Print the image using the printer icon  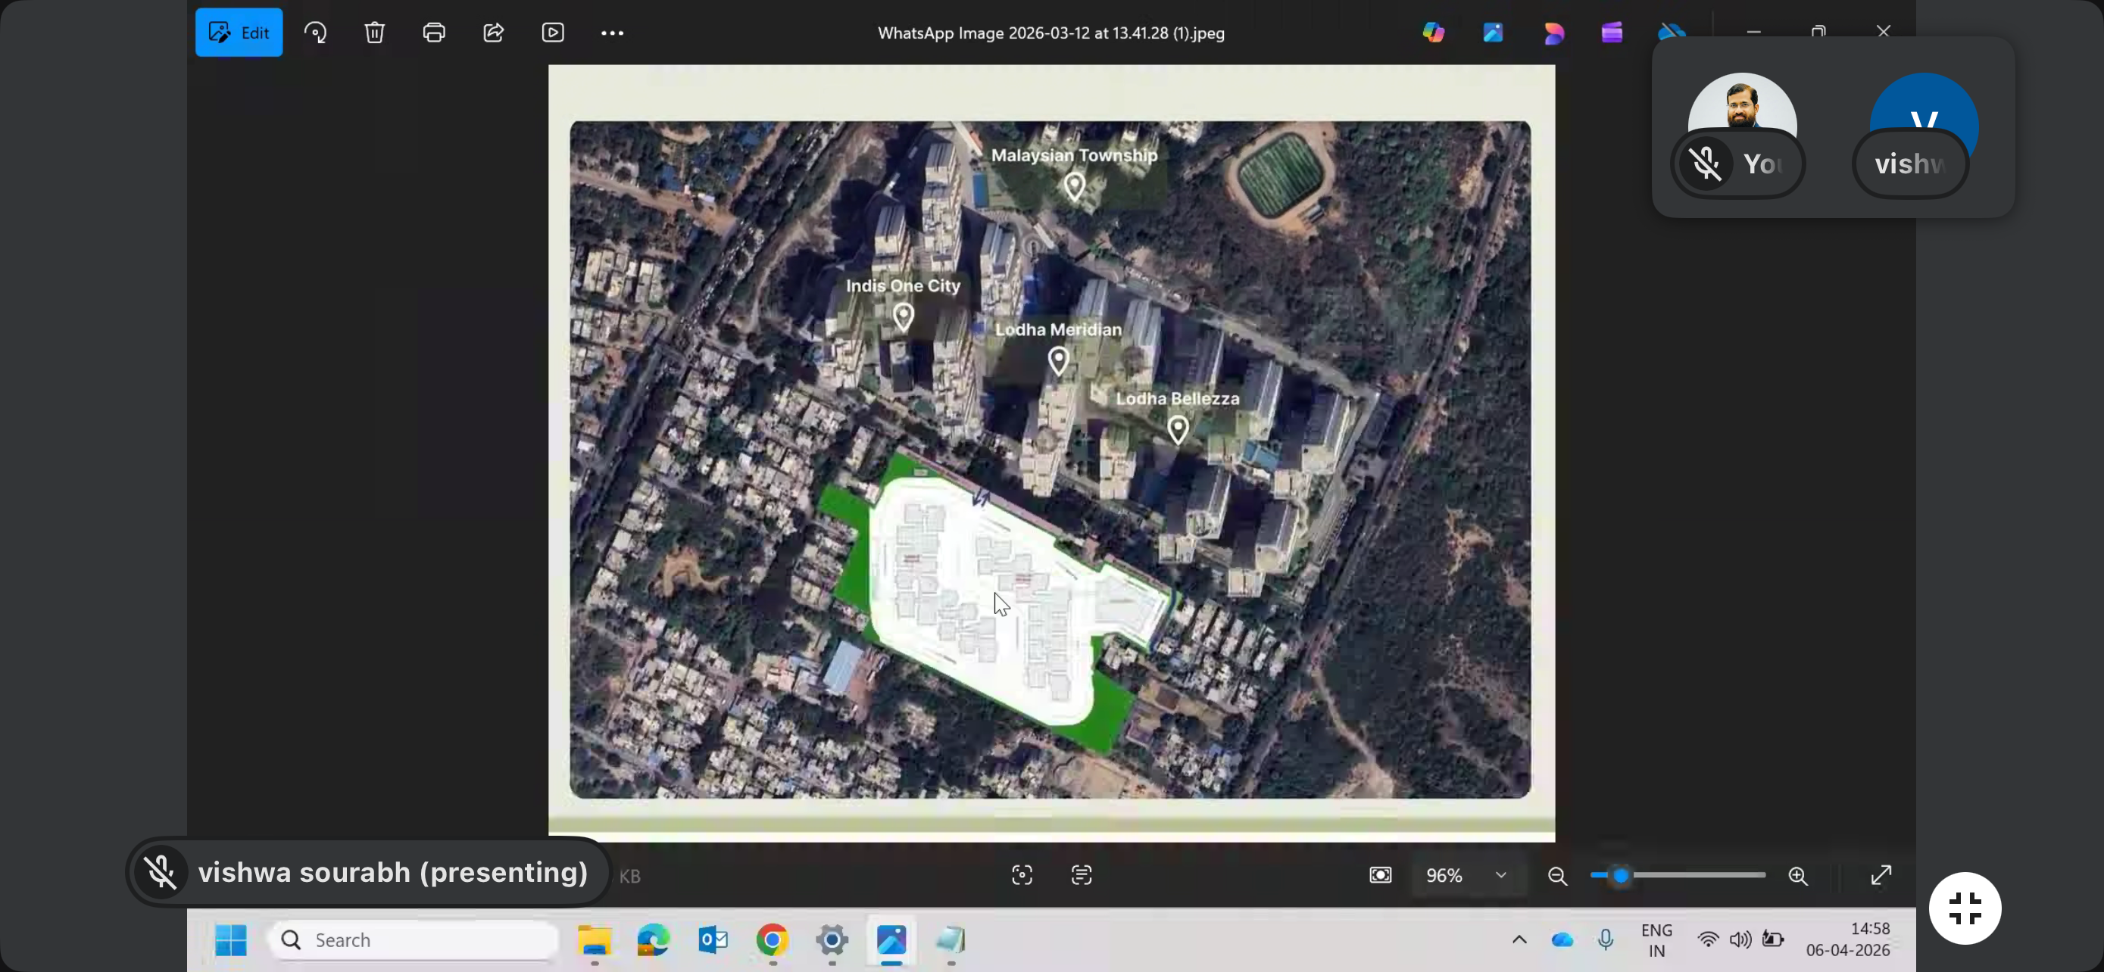click(434, 33)
